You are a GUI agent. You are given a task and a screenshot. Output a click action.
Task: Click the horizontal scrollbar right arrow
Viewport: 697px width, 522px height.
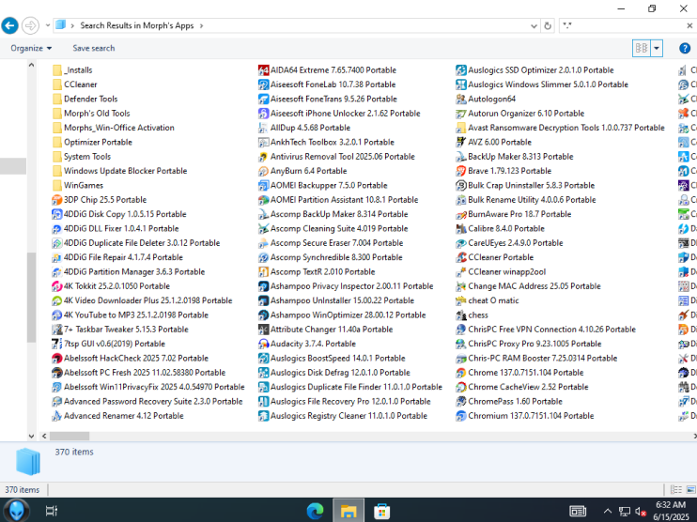click(694, 437)
